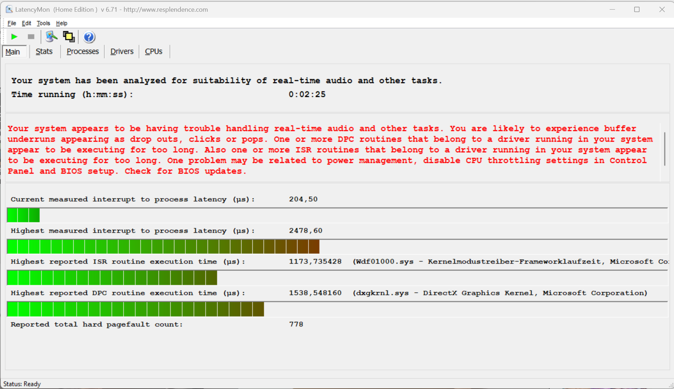
Task: Open options via the computer-and-pencil icon
Action: click(51, 37)
